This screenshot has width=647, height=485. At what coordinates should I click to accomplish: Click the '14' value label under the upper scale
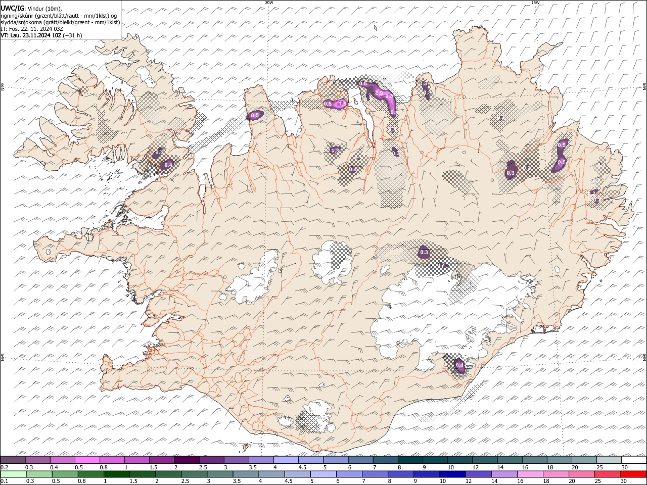coord(500,467)
